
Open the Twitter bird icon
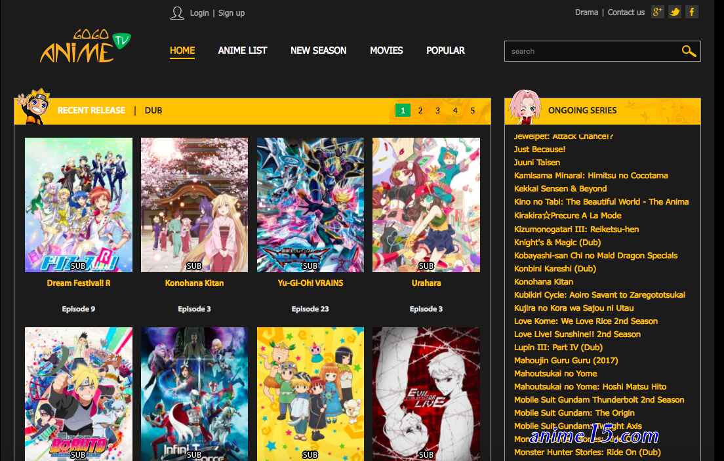coord(674,12)
